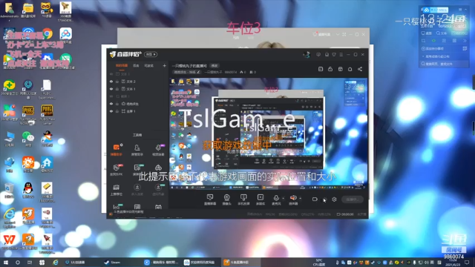Open the stream category selector pill
Image resolution: width=475 pixels, height=267 pixels.
point(187,72)
